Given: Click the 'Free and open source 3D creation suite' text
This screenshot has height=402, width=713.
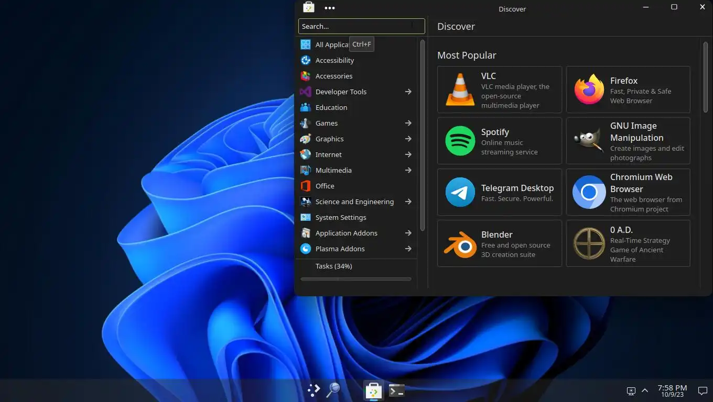Looking at the screenshot, I should 516,250.
